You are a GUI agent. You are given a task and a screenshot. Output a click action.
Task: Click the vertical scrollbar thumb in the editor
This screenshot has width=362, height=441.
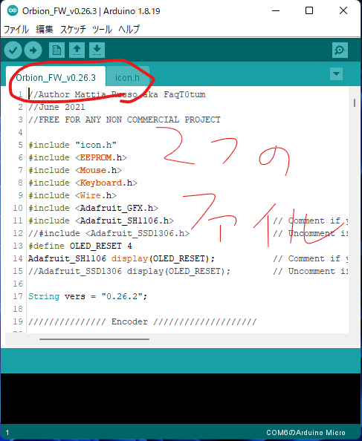(355, 102)
